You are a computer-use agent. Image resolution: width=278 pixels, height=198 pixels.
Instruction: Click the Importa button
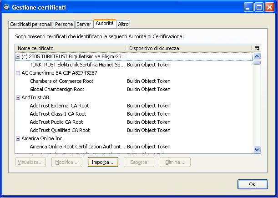pyautogui.click(x=102, y=162)
